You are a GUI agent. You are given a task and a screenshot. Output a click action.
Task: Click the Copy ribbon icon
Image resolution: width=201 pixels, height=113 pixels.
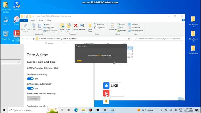pos(34,27)
